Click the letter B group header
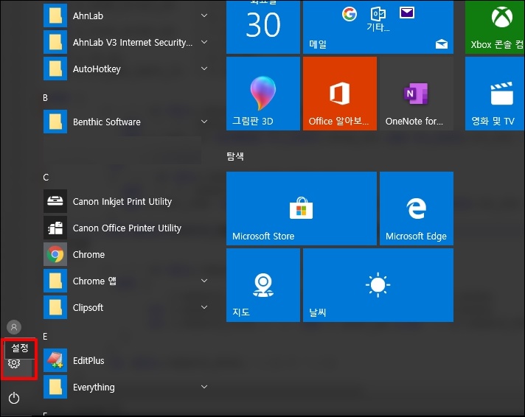The width and height of the screenshot is (525, 417). 45,98
